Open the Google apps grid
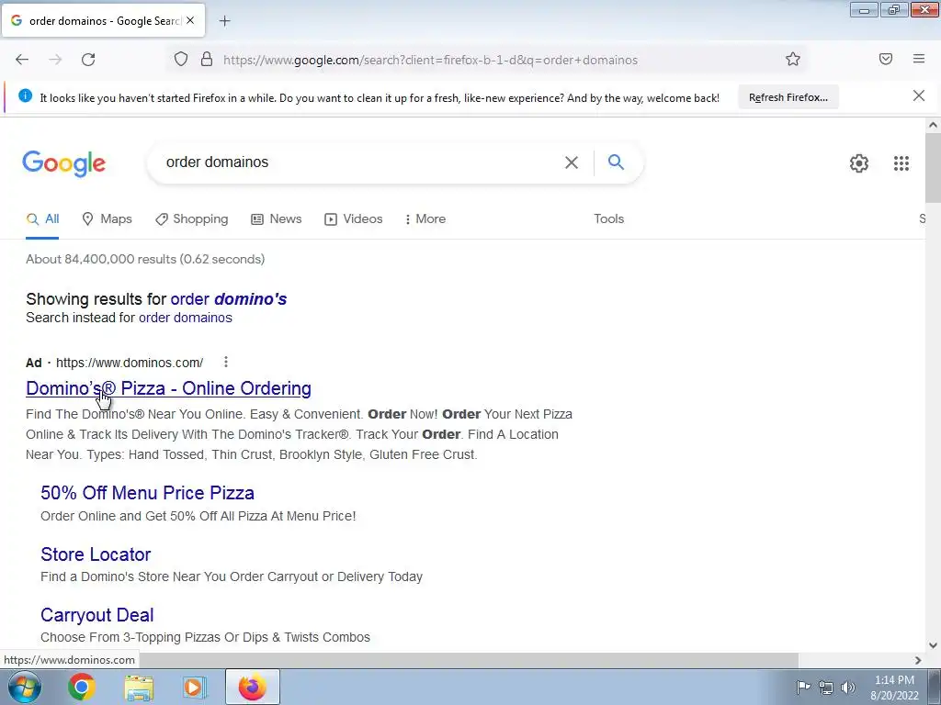The image size is (941, 705). [x=901, y=163]
